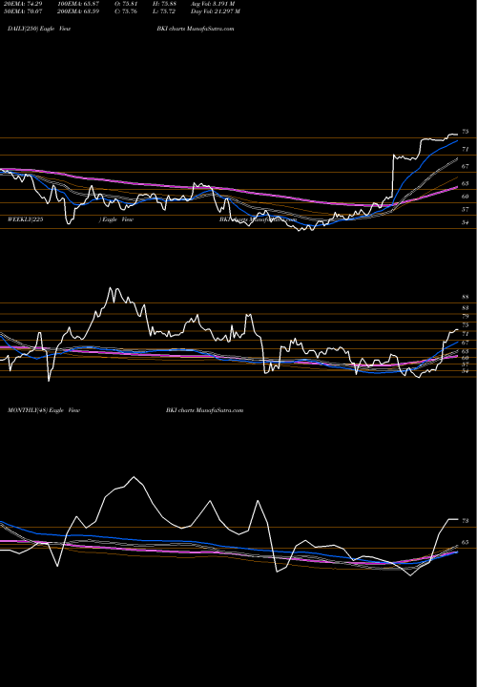
Task: Click the 75 price label on weekly chart
Action: pos(466,325)
